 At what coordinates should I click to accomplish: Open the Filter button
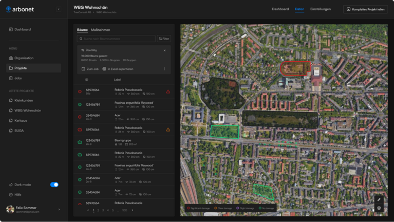point(164,39)
